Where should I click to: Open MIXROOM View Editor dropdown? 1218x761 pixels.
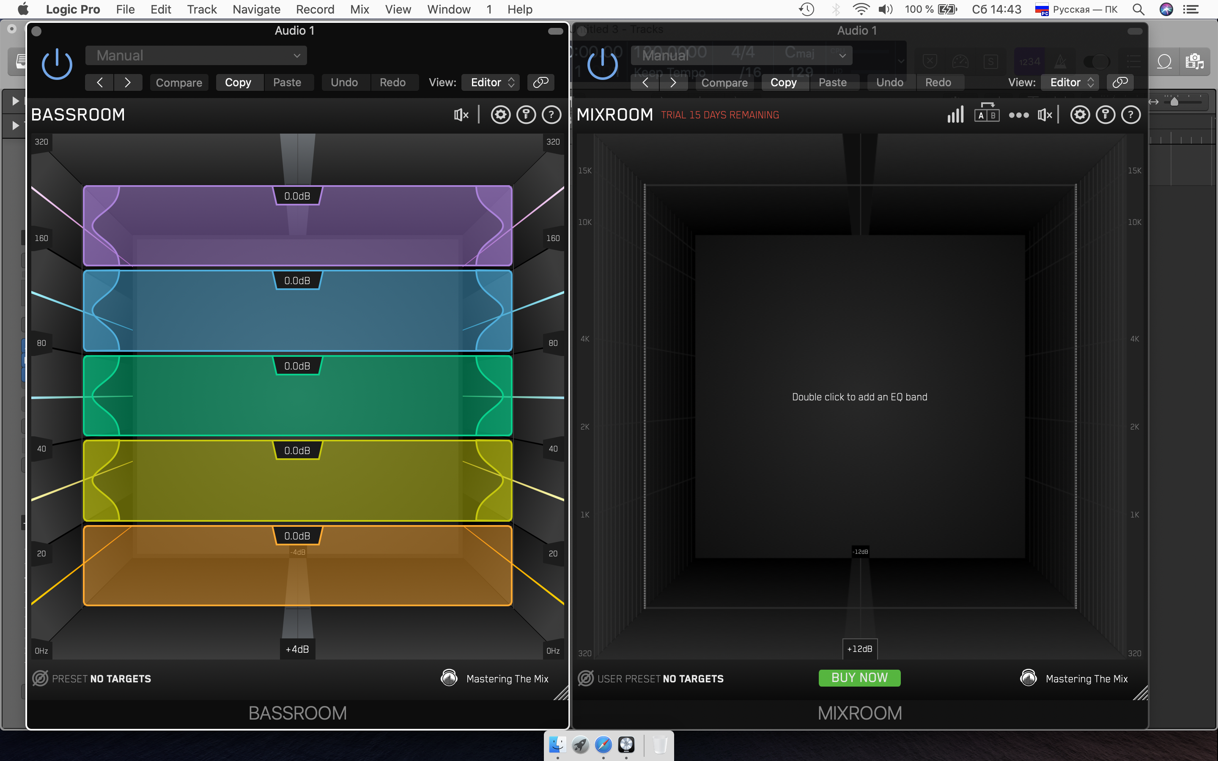pos(1070,82)
